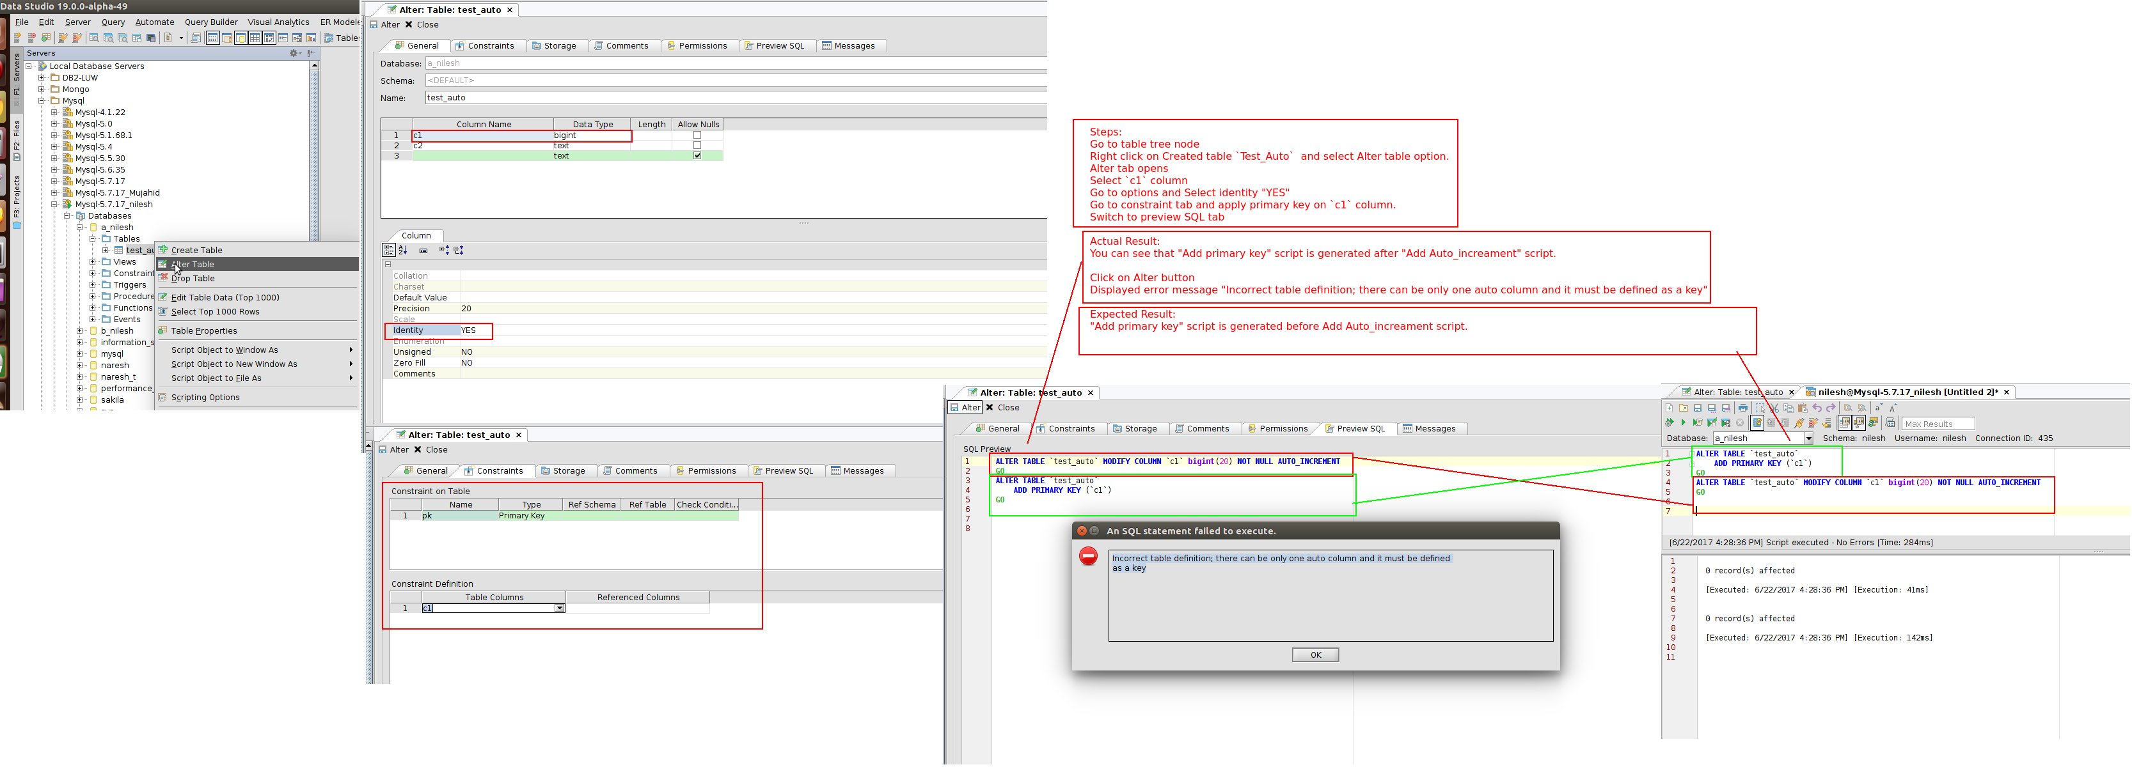
Task: Click Close in the Preview SQL window
Action: [x=1002, y=407]
